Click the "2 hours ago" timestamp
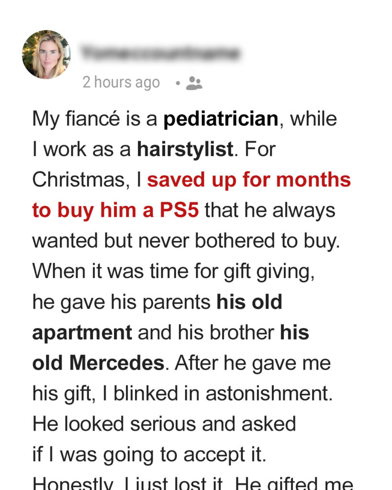392x490 pixels. coord(121,82)
